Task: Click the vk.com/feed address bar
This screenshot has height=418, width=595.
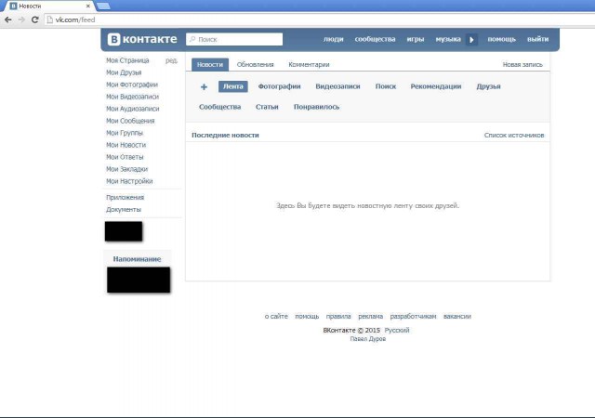Action: [319, 20]
